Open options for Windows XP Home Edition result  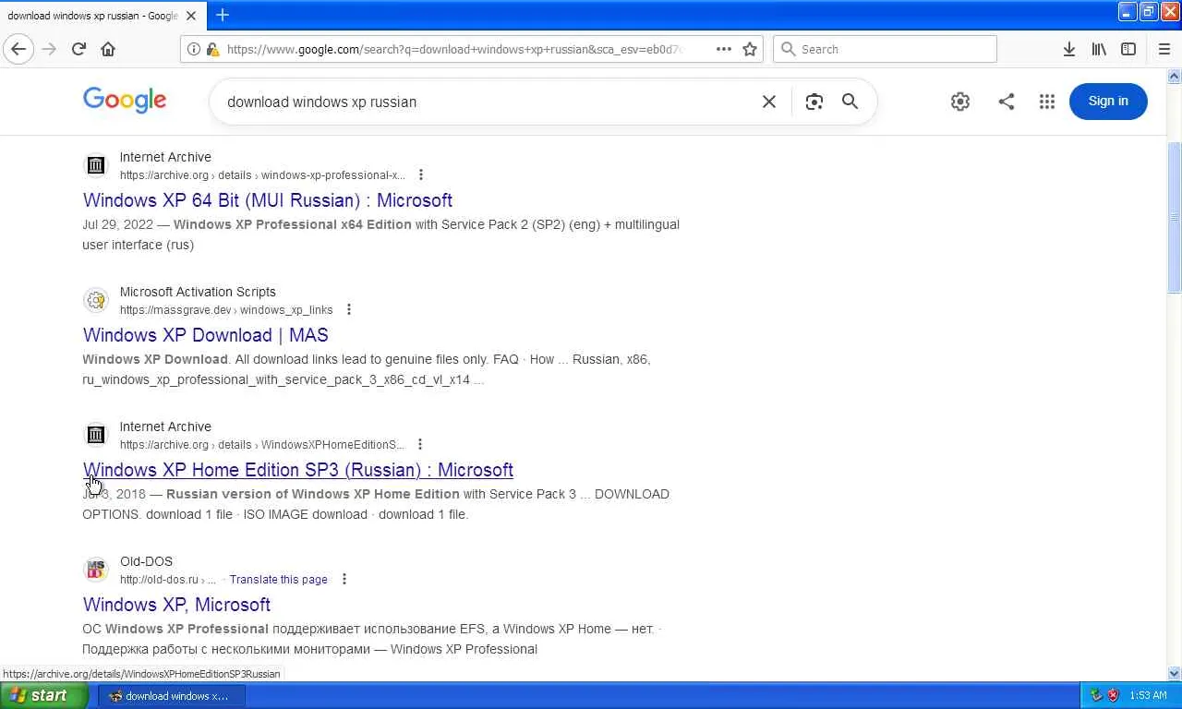(420, 444)
